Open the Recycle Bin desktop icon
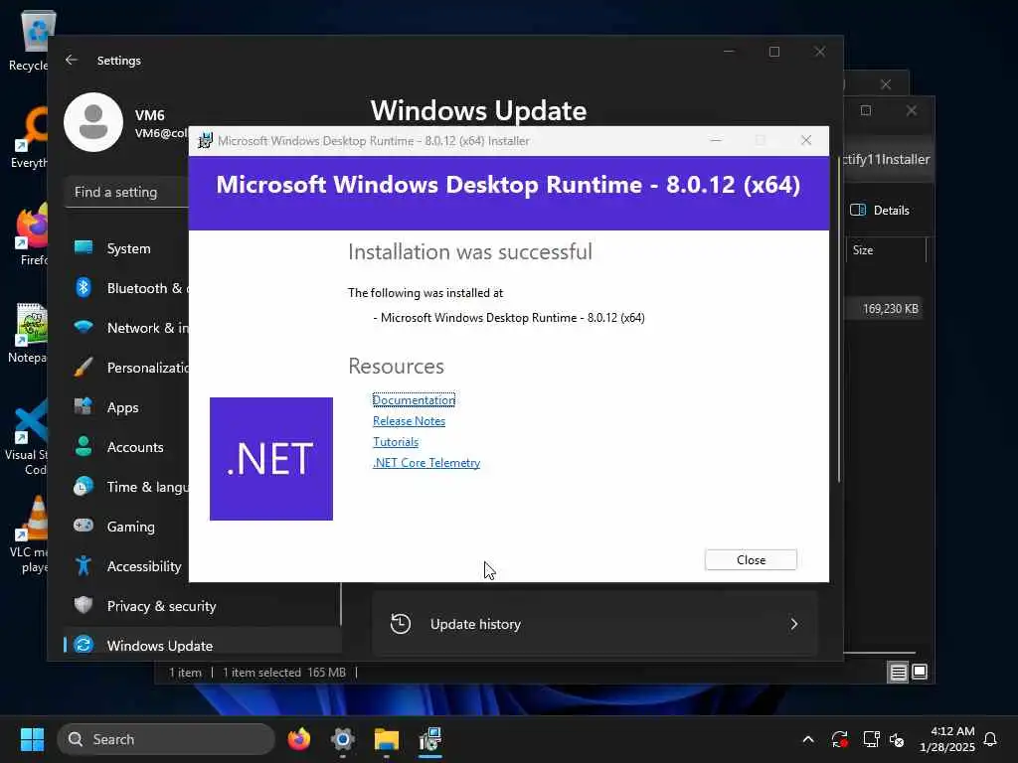Screen dimensions: 1018x763 pos(29,41)
